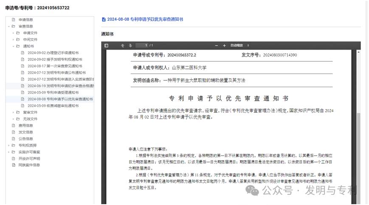The height and width of the screenshot is (205, 369).
Task: Click document icon of 2024-08-17 第一次审查意见通知书
Action: click(x=23, y=66)
